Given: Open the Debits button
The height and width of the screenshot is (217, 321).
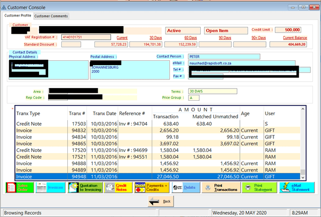Looking at the screenshot, I should pos(186,187).
